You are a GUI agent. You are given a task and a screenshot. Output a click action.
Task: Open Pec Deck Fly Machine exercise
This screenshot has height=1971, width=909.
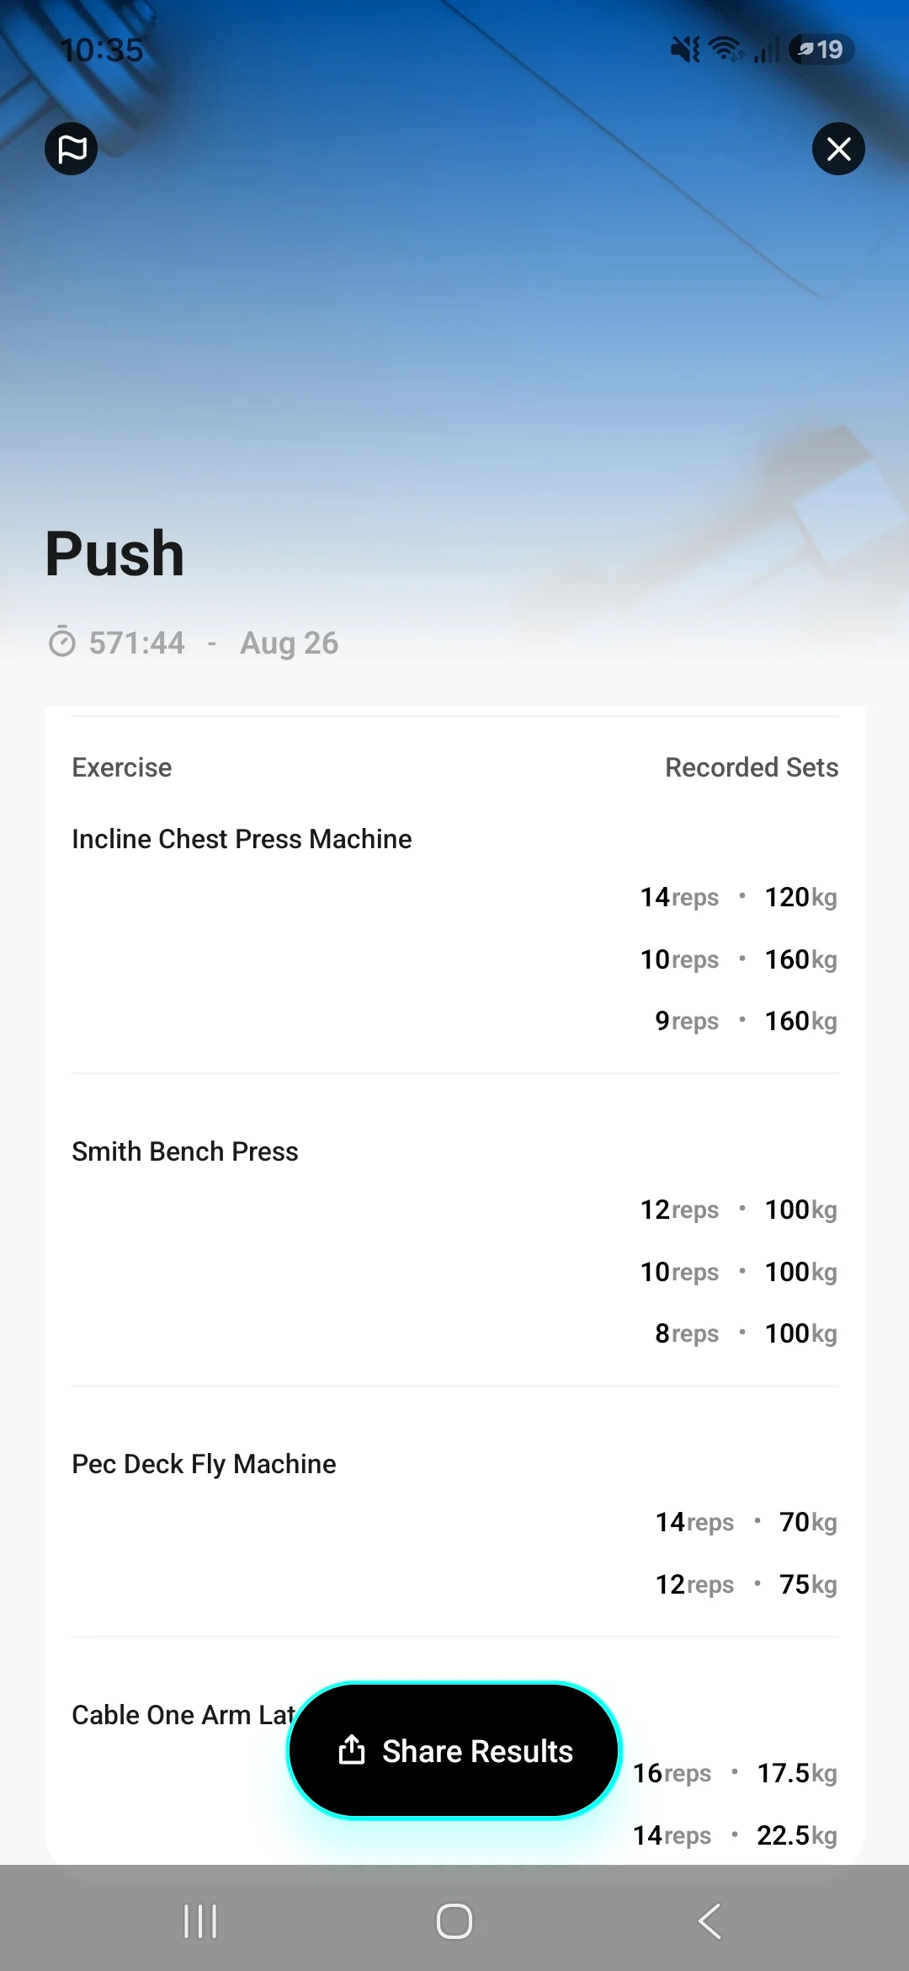204,1464
